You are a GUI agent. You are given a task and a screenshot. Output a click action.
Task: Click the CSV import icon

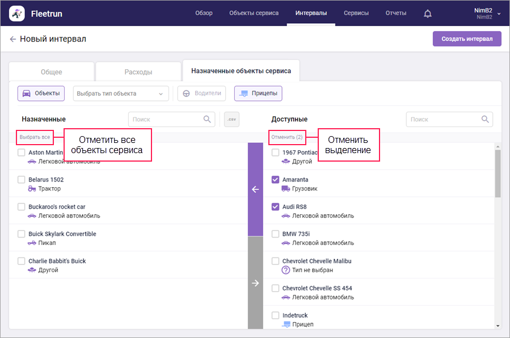231,119
